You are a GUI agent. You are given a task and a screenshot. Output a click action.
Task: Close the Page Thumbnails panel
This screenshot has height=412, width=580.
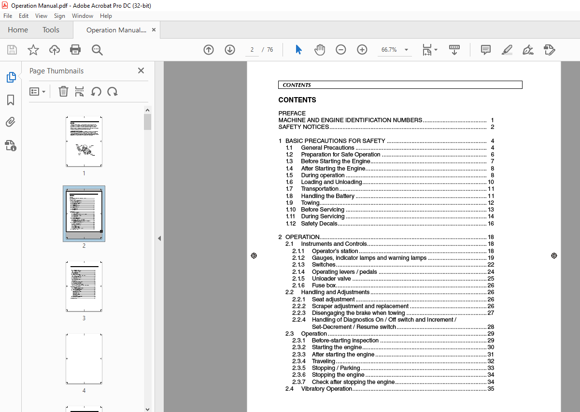[x=141, y=71]
